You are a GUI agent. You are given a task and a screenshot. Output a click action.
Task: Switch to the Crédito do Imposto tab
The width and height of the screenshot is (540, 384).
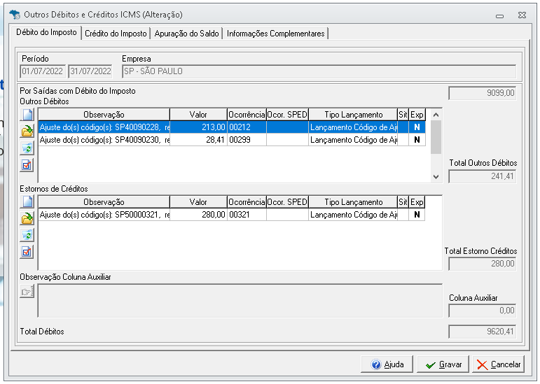116,34
